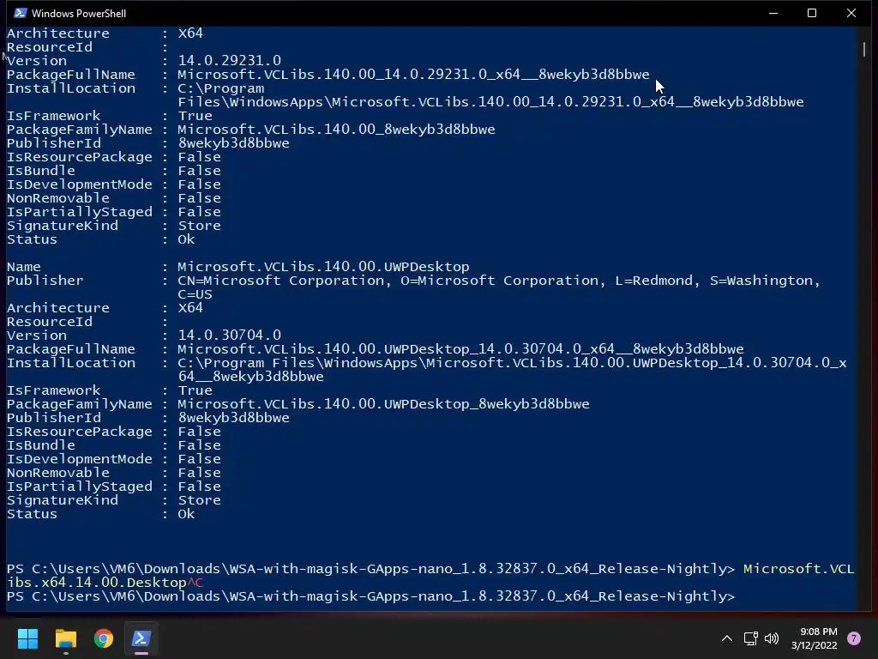Click the 'Windows PowerShell' title text

(79, 14)
